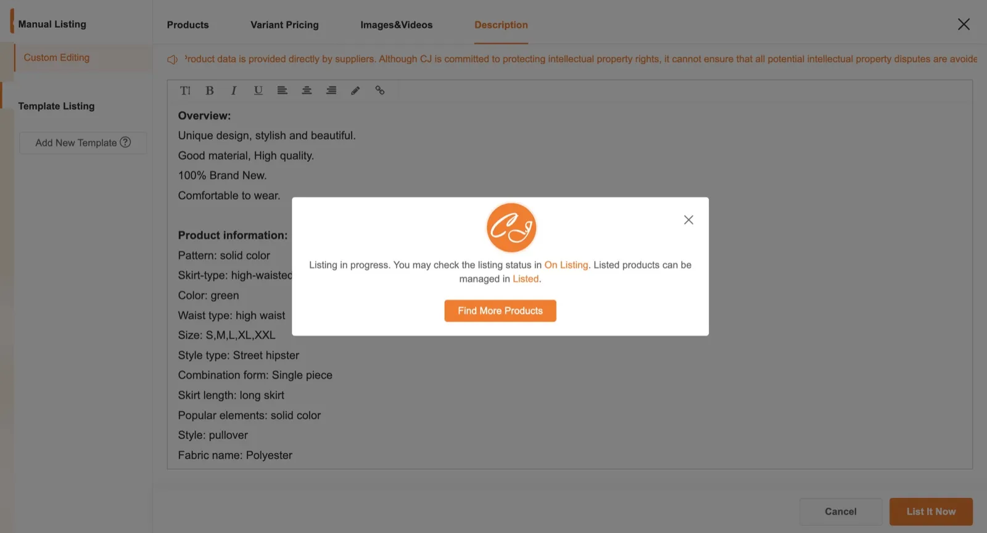The image size is (987, 533).
Task: Select the Description tab
Action: tap(501, 25)
